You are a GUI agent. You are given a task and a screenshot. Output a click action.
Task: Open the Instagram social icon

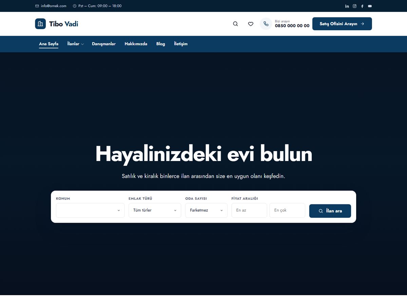(354, 6)
